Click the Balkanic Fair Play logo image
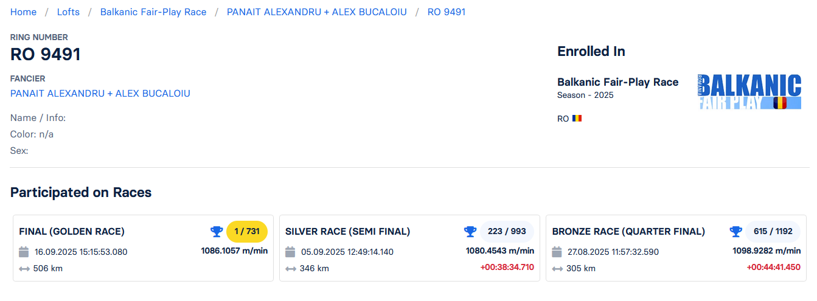This screenshot has height=301, width=817. pos(749,92)
